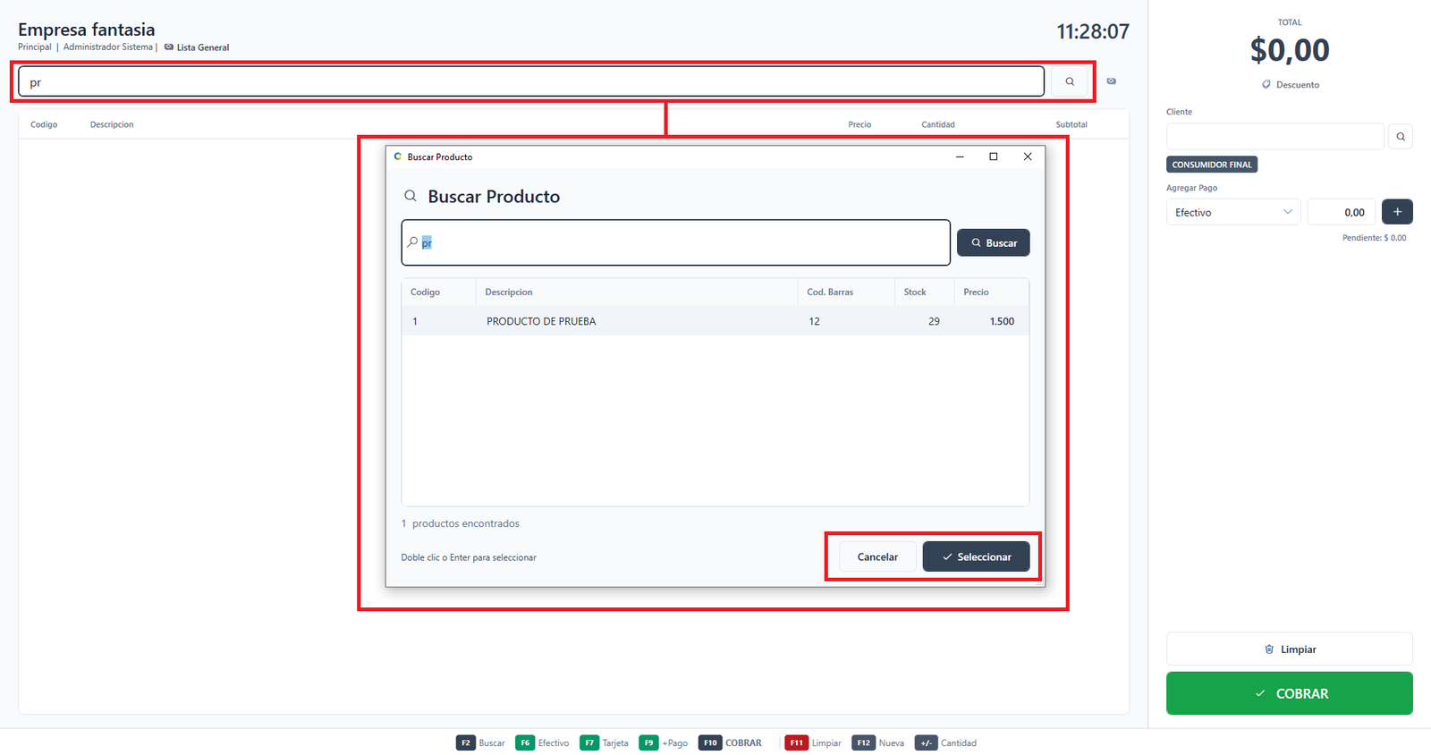The height and width of the screenshot is (755, 1431).
Task: Click the F12 Nueva shortcut badge
Action: (x=863, y=743)
